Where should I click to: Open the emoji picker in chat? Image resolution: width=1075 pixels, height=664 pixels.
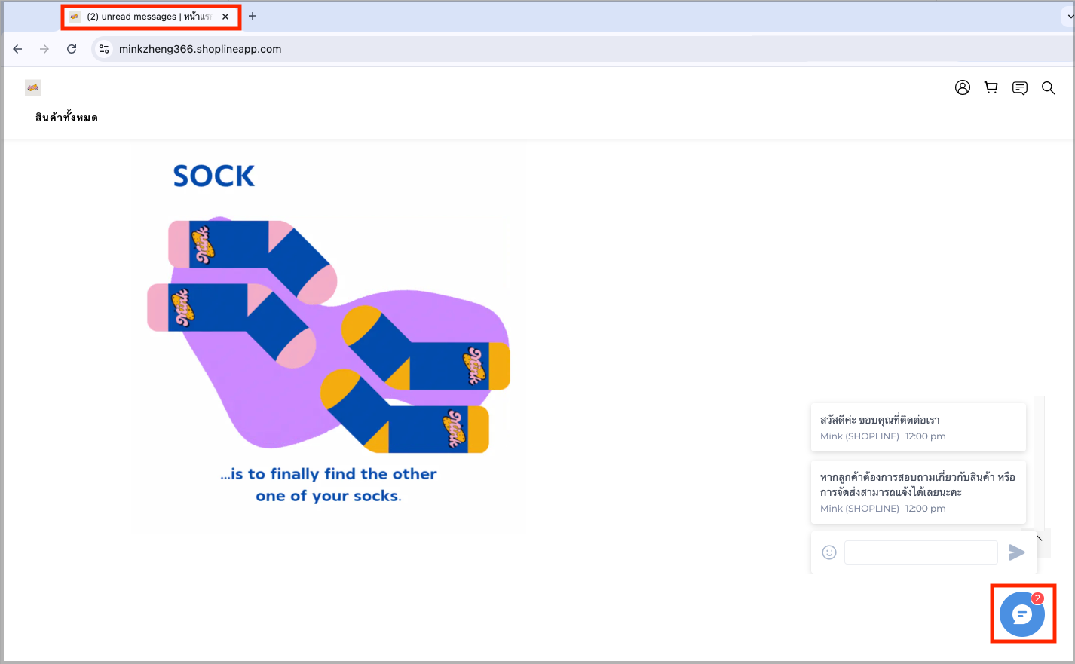829,552
